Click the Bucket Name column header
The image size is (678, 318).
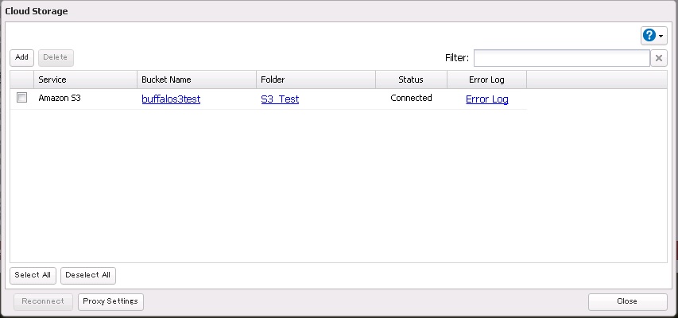coord(196,79)
